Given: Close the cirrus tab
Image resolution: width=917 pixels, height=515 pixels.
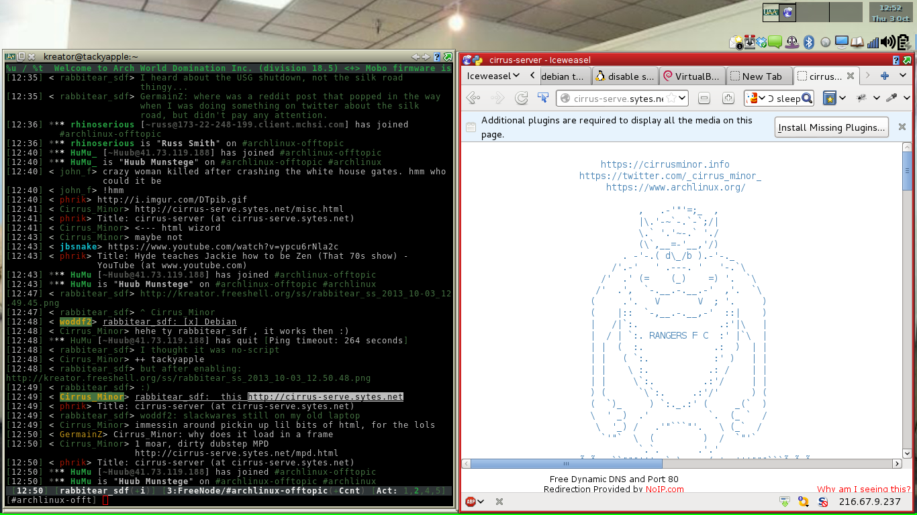Looking at the screenshot, I should coord(850,76).
